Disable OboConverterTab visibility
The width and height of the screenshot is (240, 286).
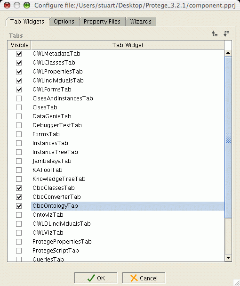pos(19,197)
